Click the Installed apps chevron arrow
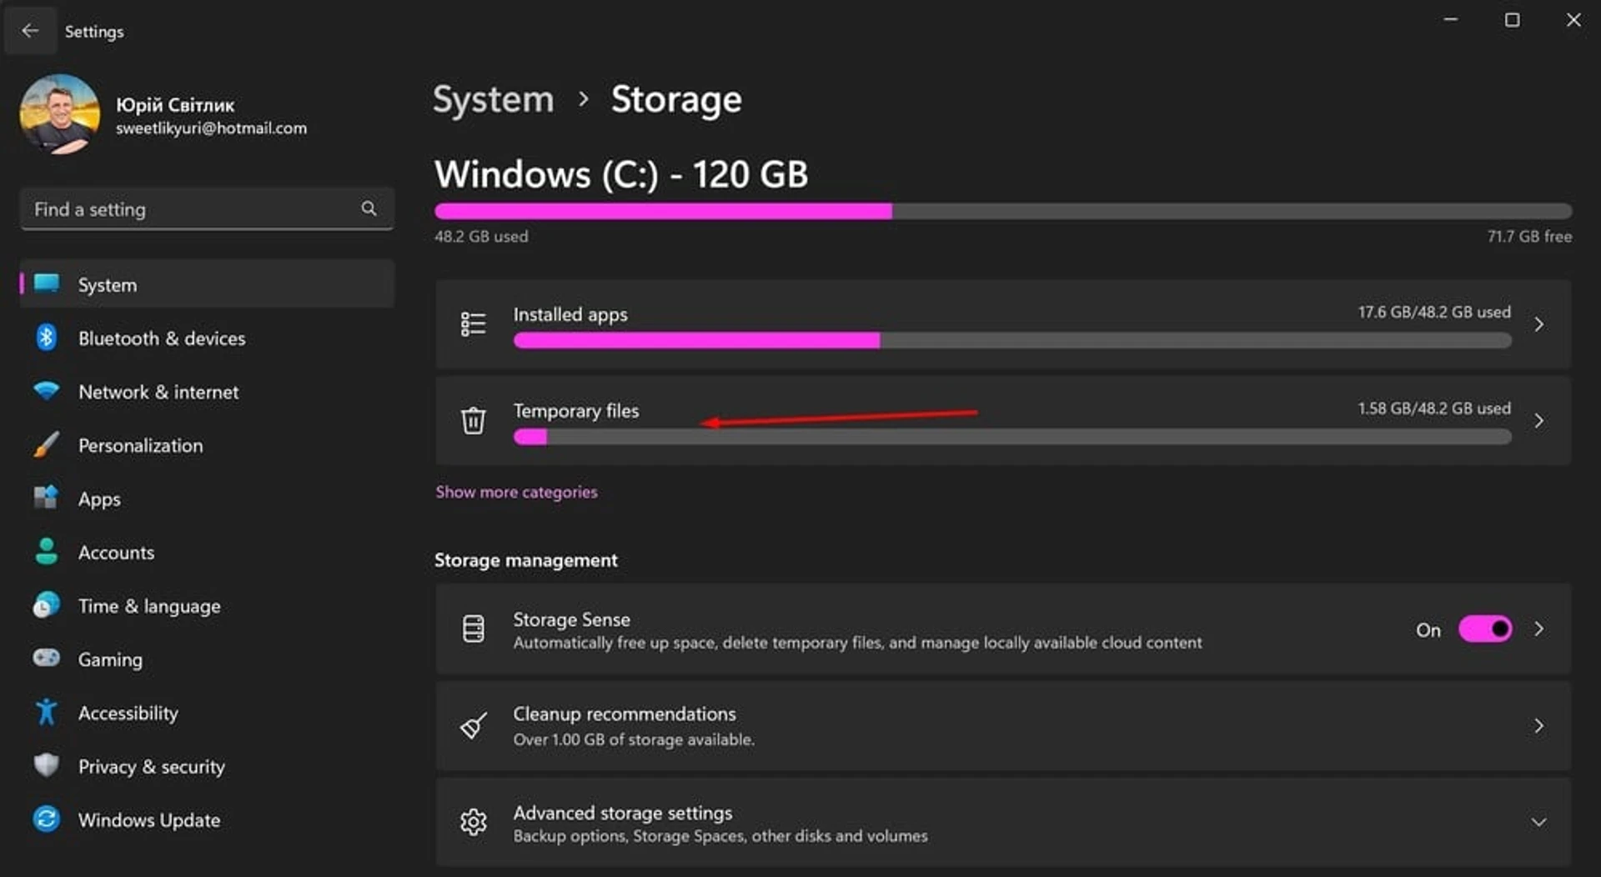 pyautogui.click(x=1538, y=324)
